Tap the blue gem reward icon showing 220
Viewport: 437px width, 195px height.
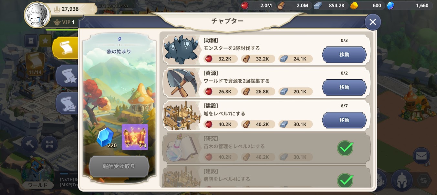point(105,137)
